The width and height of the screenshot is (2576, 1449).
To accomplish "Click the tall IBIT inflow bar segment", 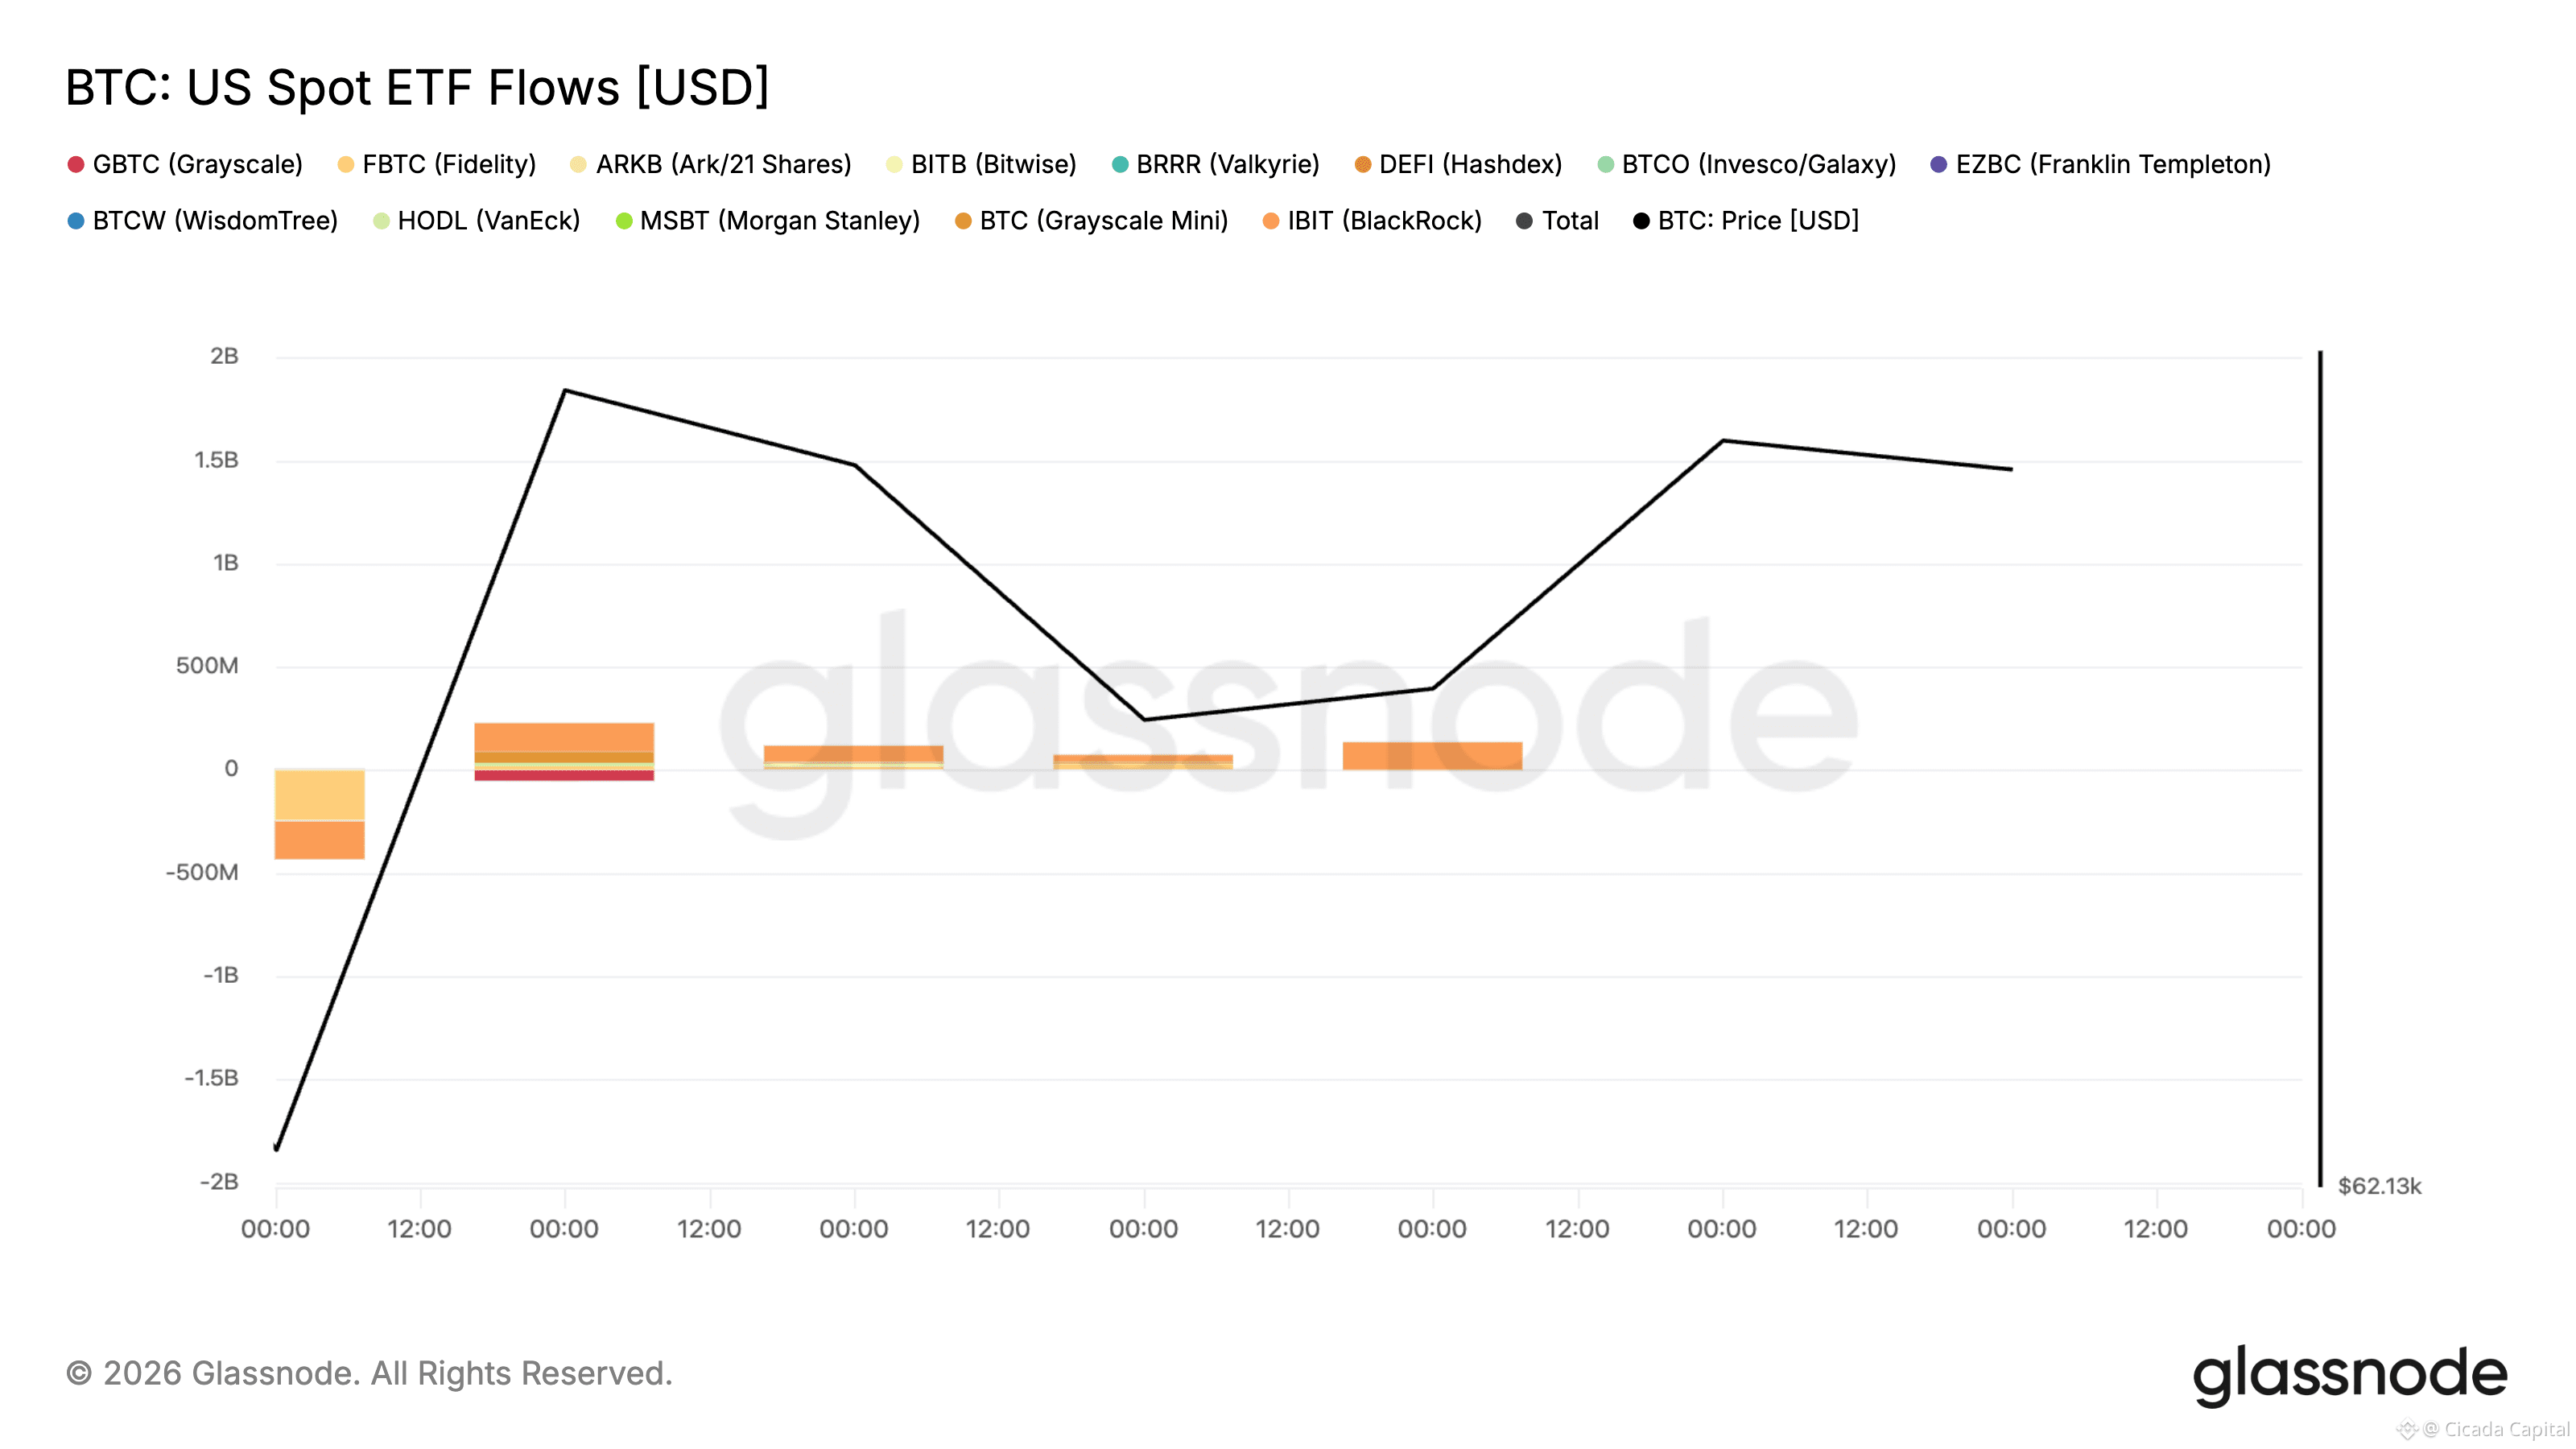I will [x=564, y=737].
